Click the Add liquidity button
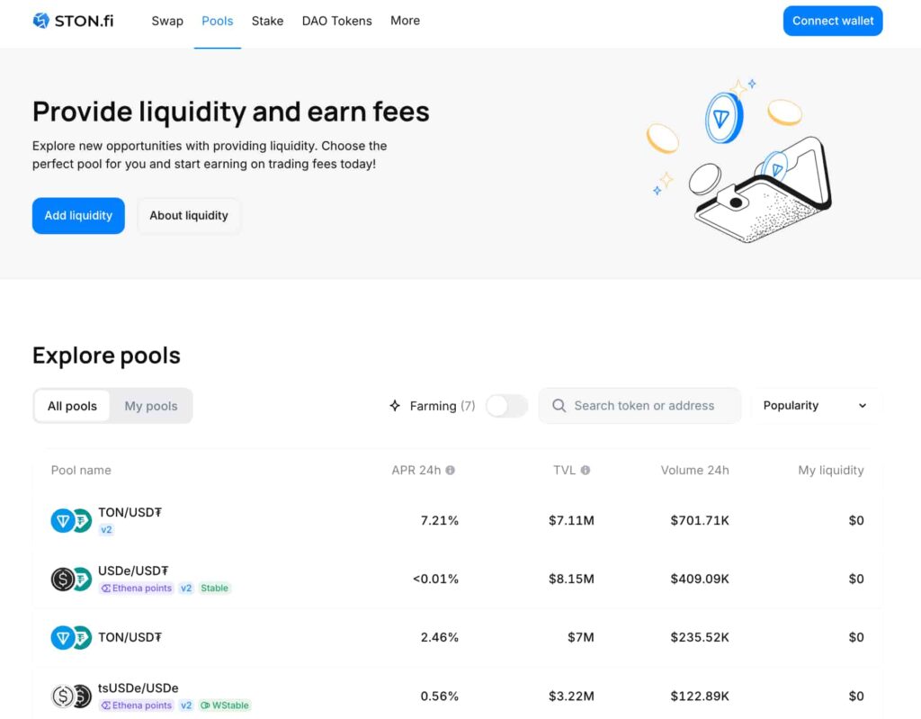Image resolution: width=921 pixels, height=719 pixels. coord(78,216)
